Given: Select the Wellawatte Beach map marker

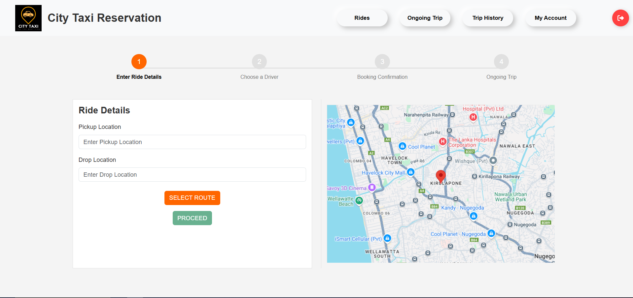Looking at the screenshot, I should (359, 200).
